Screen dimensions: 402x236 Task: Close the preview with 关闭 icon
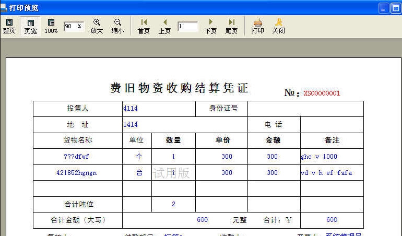pyautogui.click(x=278, y=26)
